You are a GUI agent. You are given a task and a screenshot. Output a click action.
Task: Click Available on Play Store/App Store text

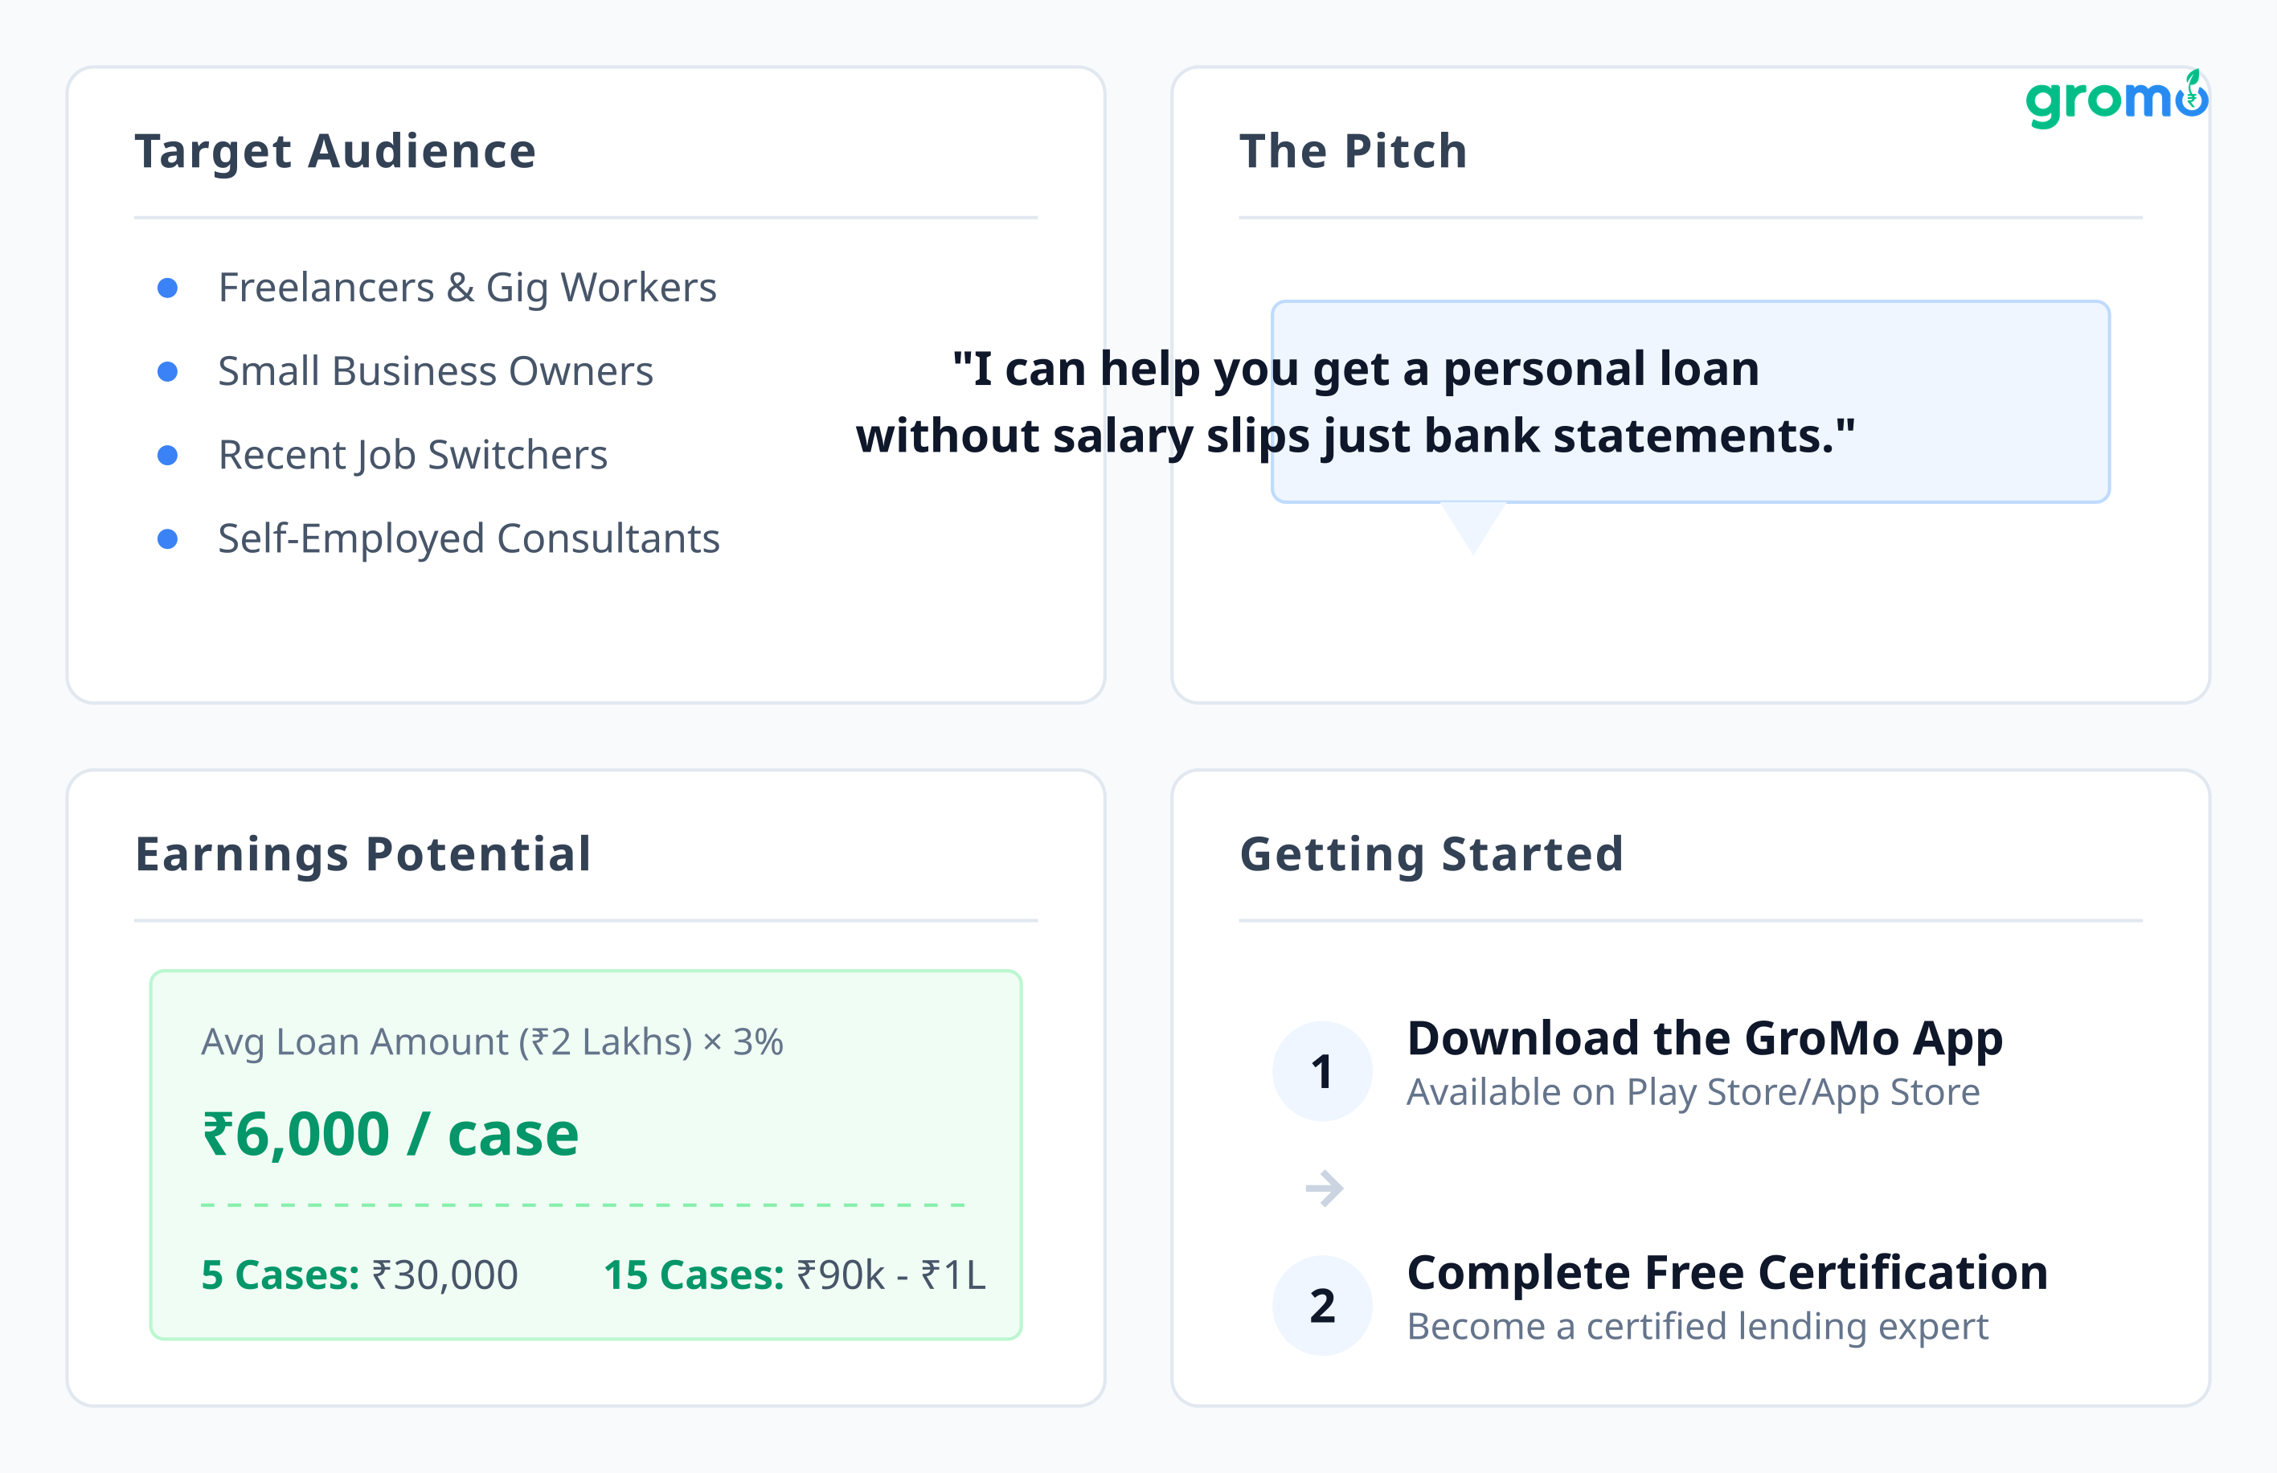pyautogui.click(x=1693, y=1092)
